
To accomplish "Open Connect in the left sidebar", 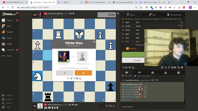I will tap(11, 50).
